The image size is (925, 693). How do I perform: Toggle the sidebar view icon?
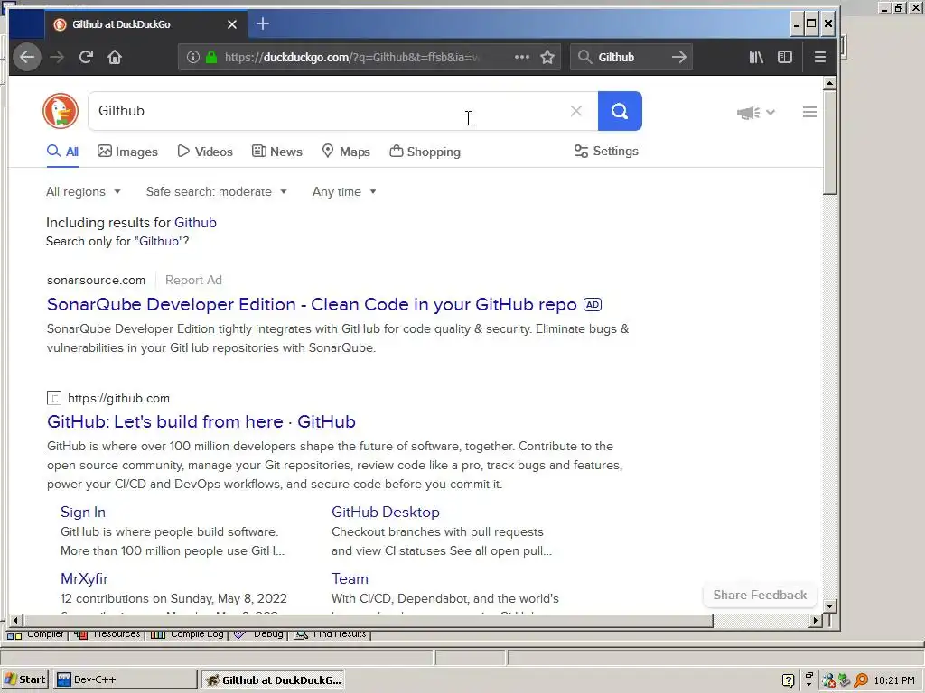(785, 57)
